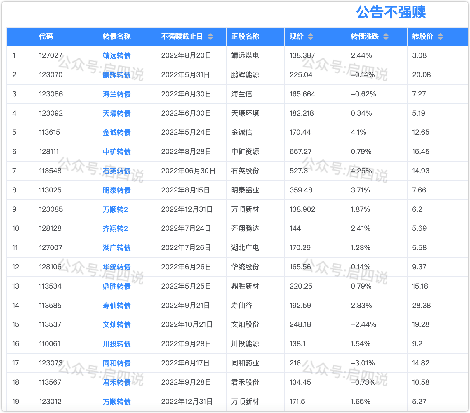The image size is (470, 413).
Task: Open the 万顺转2 bond link
Action: pos(115,209)
